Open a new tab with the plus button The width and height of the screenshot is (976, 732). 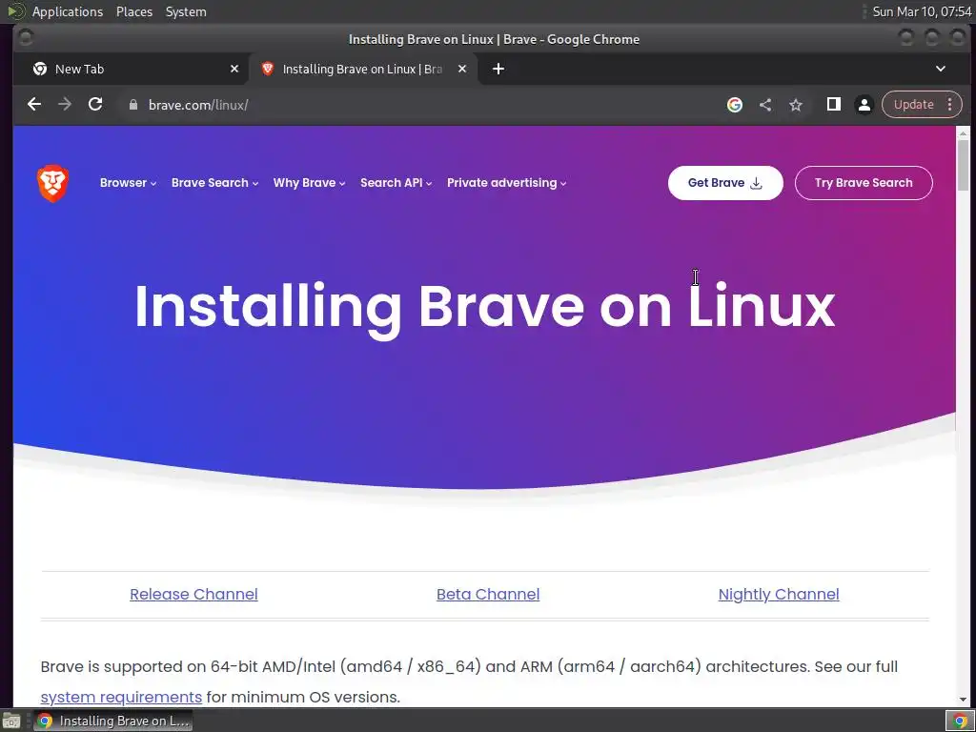tap(498, 69)
